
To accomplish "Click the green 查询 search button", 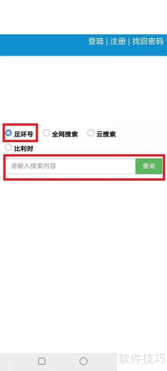I will pyautogui.click(x=149, y=166).
